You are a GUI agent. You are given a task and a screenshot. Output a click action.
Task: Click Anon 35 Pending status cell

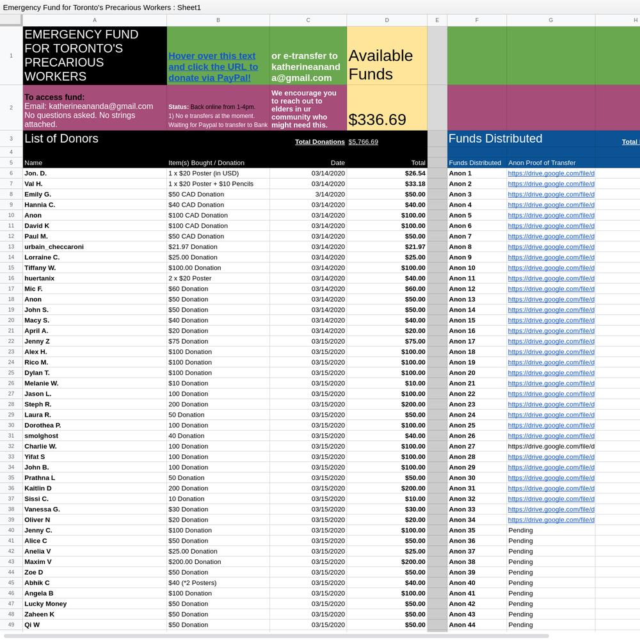(550, 530)
